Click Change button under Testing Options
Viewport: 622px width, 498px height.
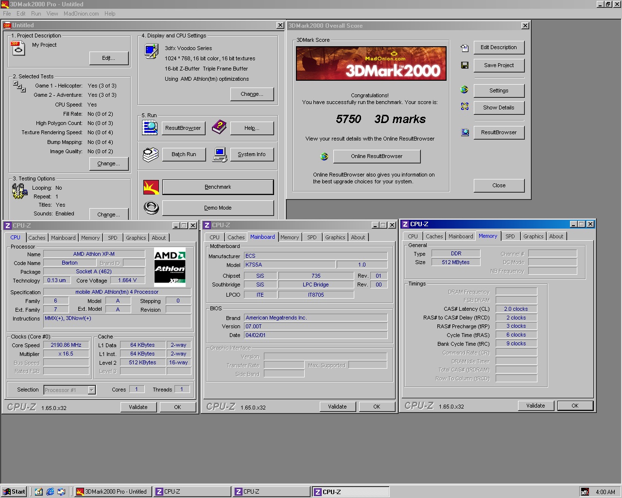click(109, 214)
